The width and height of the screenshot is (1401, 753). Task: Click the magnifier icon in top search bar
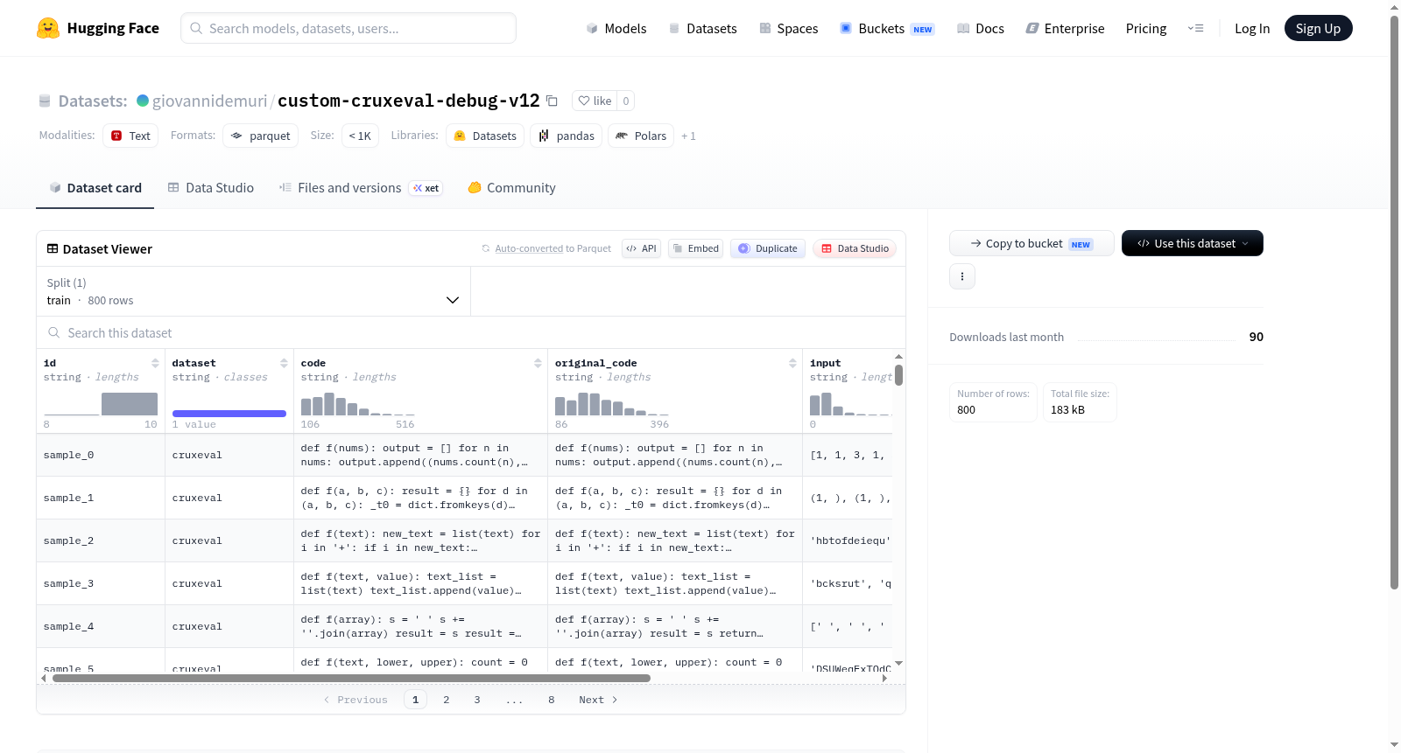[x=196, y=28]
